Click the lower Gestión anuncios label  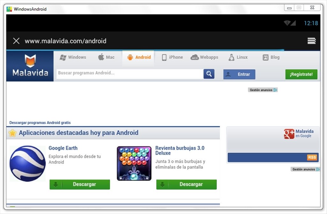pos(304,169)
